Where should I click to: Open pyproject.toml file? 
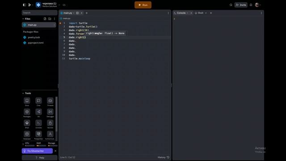(36, 43)
